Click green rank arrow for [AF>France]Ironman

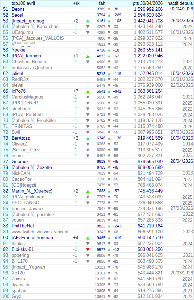click(x=88, y=238)
